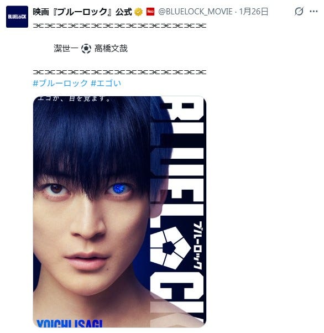Click the hexagon soccer logo on poster
This screenshot has width=324, height=333.
pos(170,247)
